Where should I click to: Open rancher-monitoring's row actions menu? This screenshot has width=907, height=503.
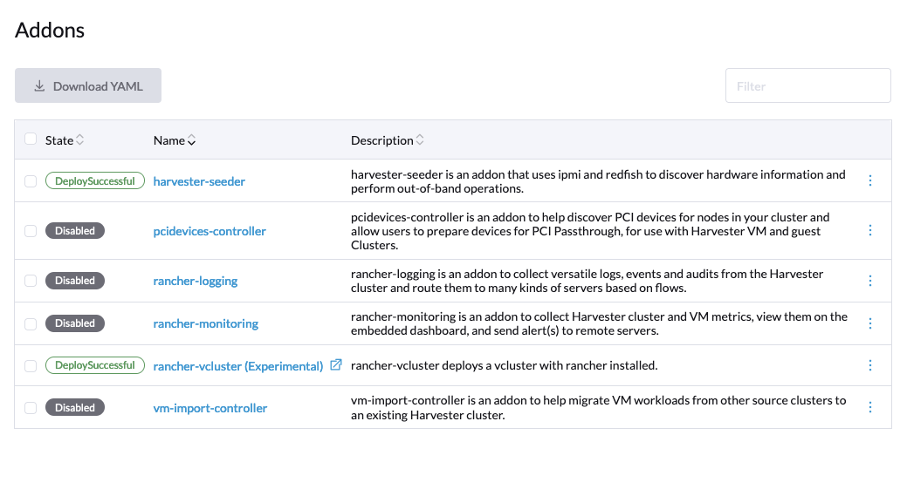pos(869,323)
